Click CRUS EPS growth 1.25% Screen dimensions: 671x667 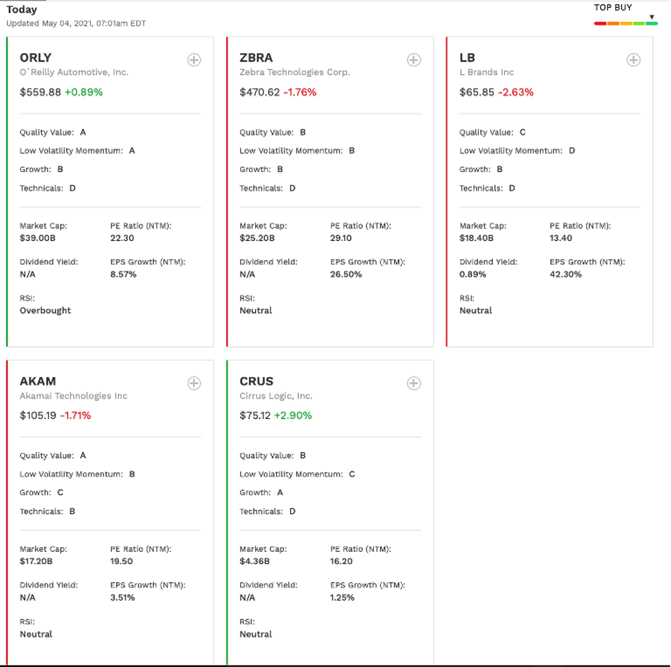pyautogui.click(x=342, y=598)
